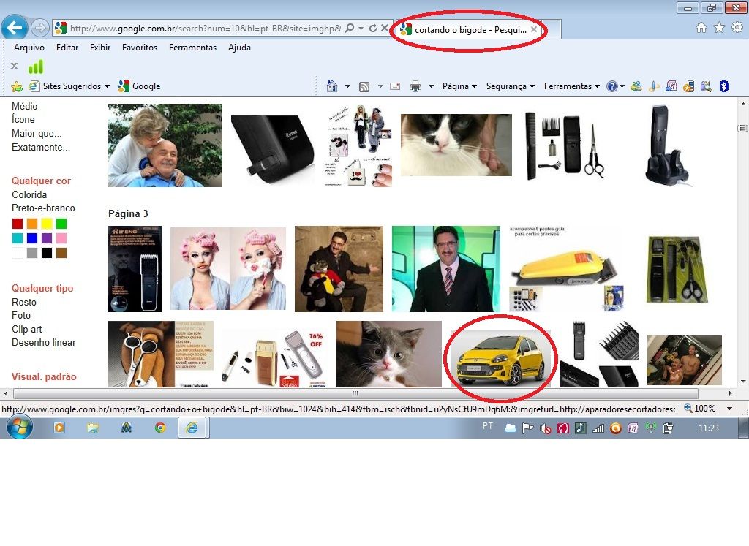Open the Favorites star icon at top right

[719, 28]
